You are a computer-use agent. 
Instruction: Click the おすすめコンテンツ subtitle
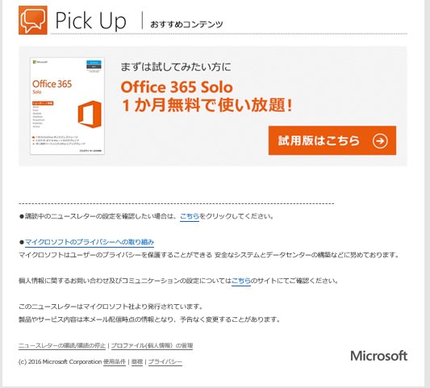pyautogui.click(x=186, y=24)
